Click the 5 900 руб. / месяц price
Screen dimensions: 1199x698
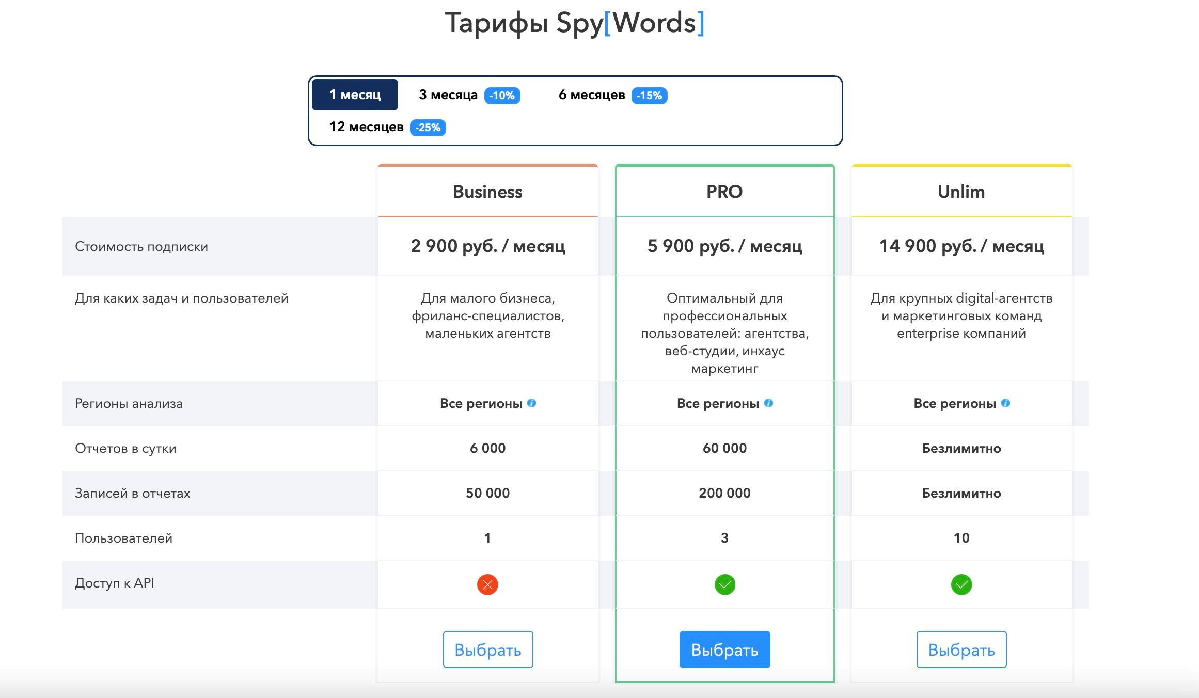[x=724, y=246]
